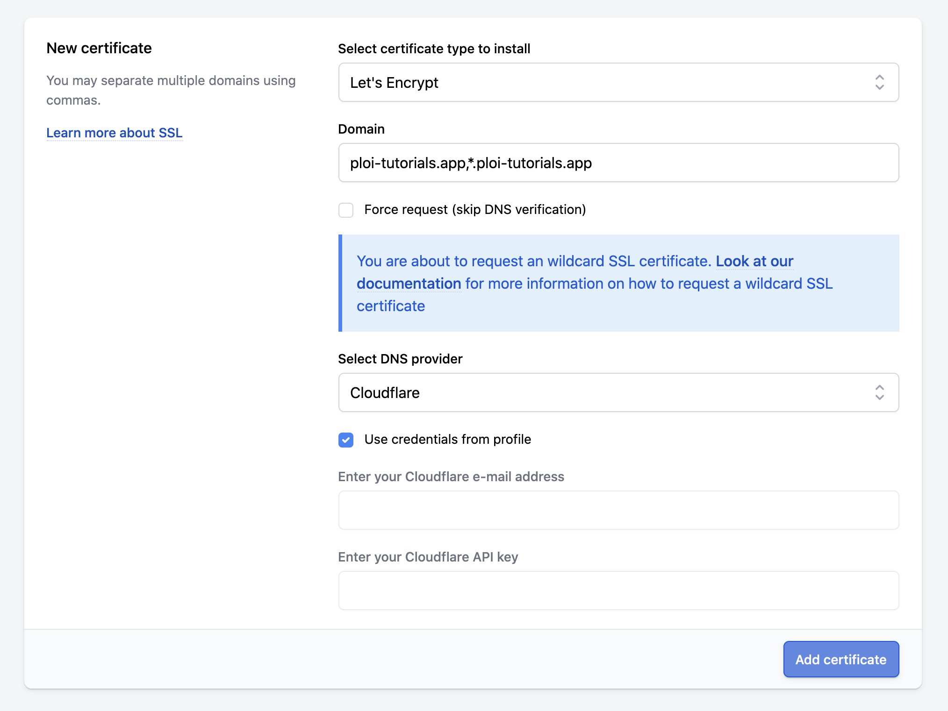
Task: Click the Select DNS provider label
Action: pos(400,359)
